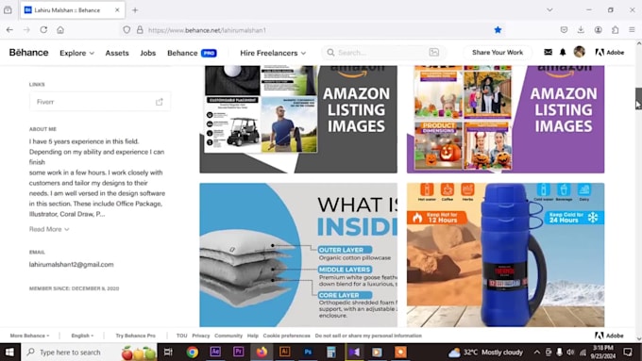Expand the Hire Freelancers dropdown
This screenshot has height=361, width=642.
(x=273, y=53)
